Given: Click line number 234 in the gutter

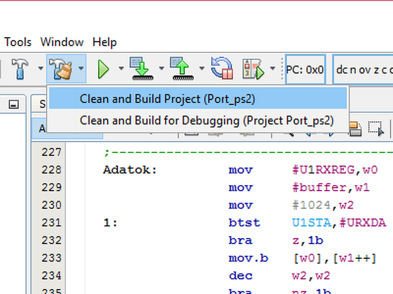Looking at the screenshot, I should pos(51,276).
